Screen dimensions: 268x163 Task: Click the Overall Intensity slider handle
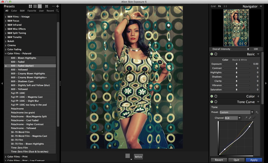(248, 49)
